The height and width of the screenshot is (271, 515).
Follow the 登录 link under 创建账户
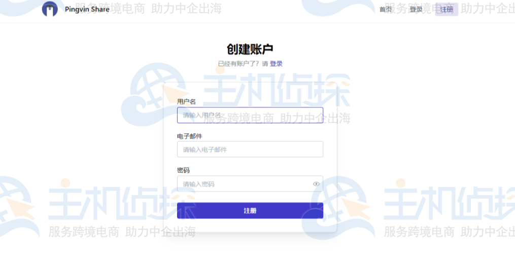coord(276,64)
